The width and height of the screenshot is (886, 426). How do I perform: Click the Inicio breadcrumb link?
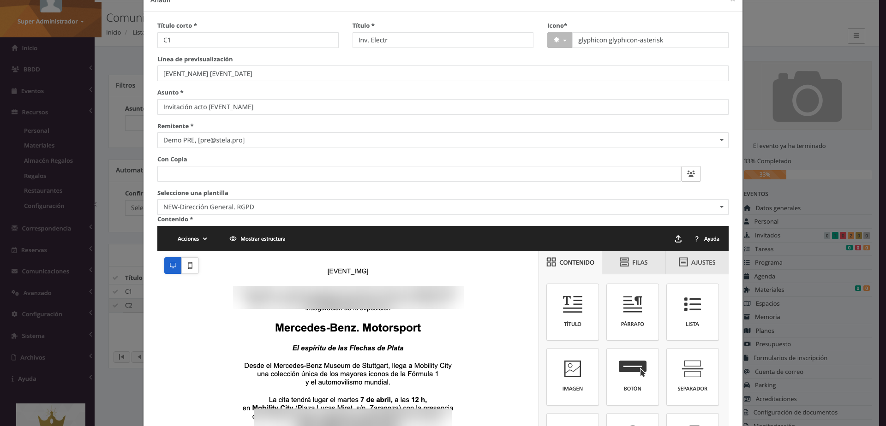114,32
